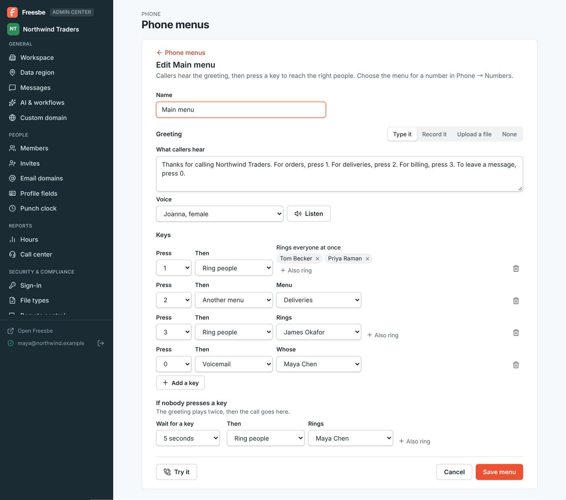Click Add a key button
This screenshot has width=566, height=500.
point(180,383)
